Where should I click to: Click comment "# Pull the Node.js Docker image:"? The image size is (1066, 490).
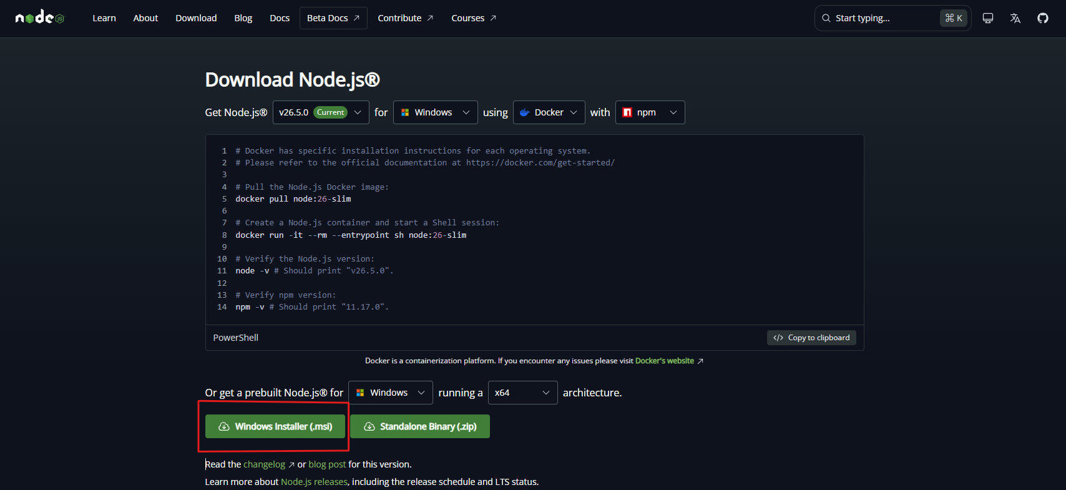tap(312, 187)
